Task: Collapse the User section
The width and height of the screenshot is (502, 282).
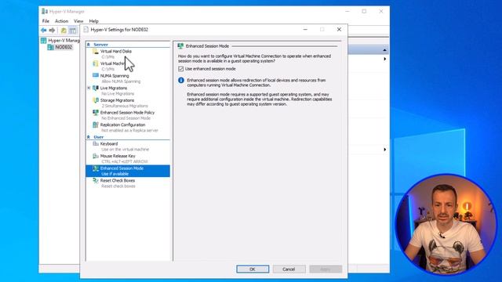Action: click(x=89, y=137)
